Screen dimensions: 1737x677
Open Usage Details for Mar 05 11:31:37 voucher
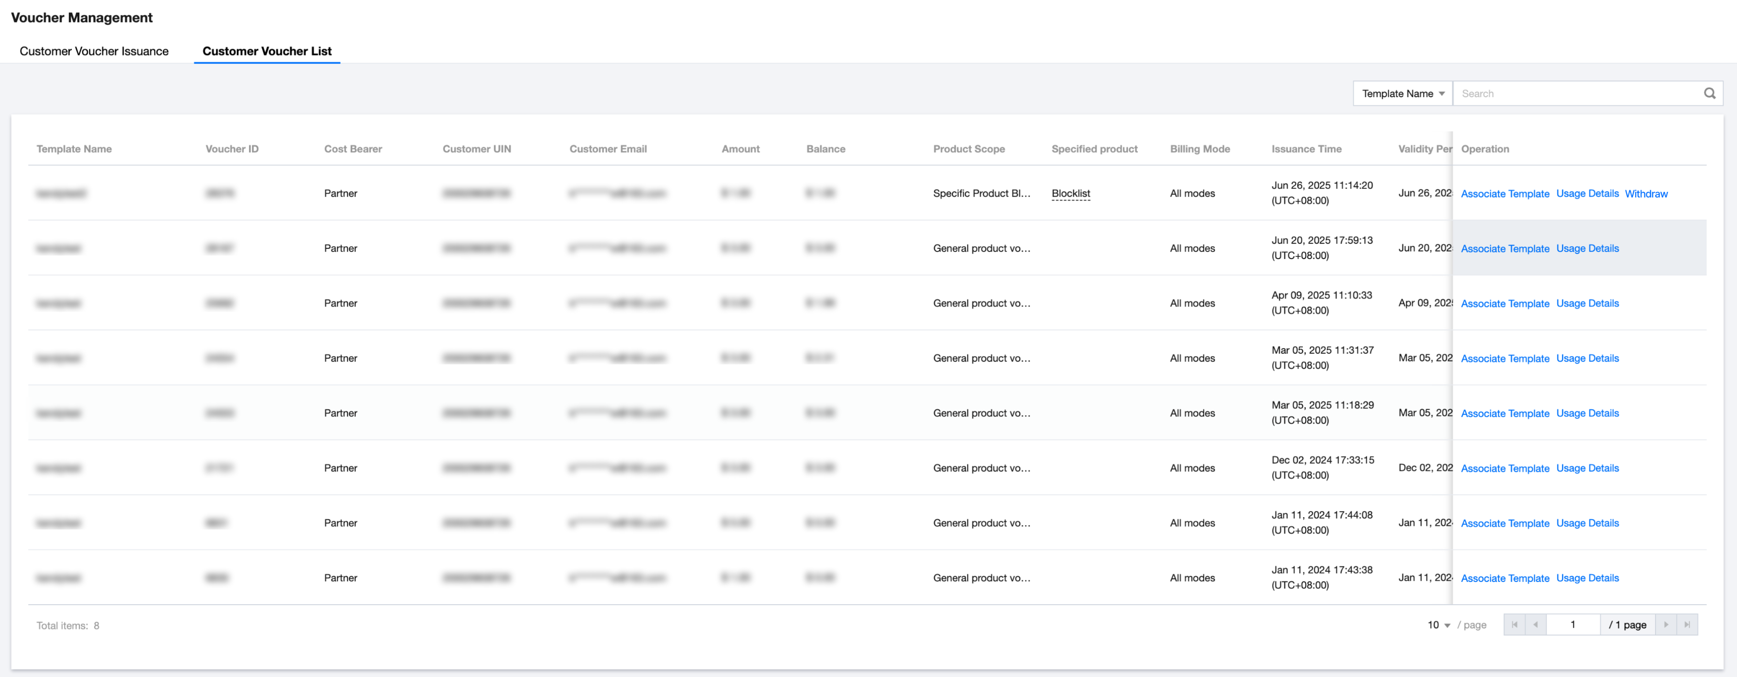1587,359
